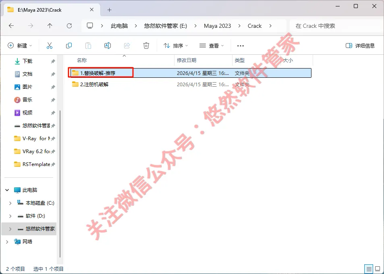Select 此电脑 in navigation tree
This screenshot has height=274, width=384.
(30, 190)
